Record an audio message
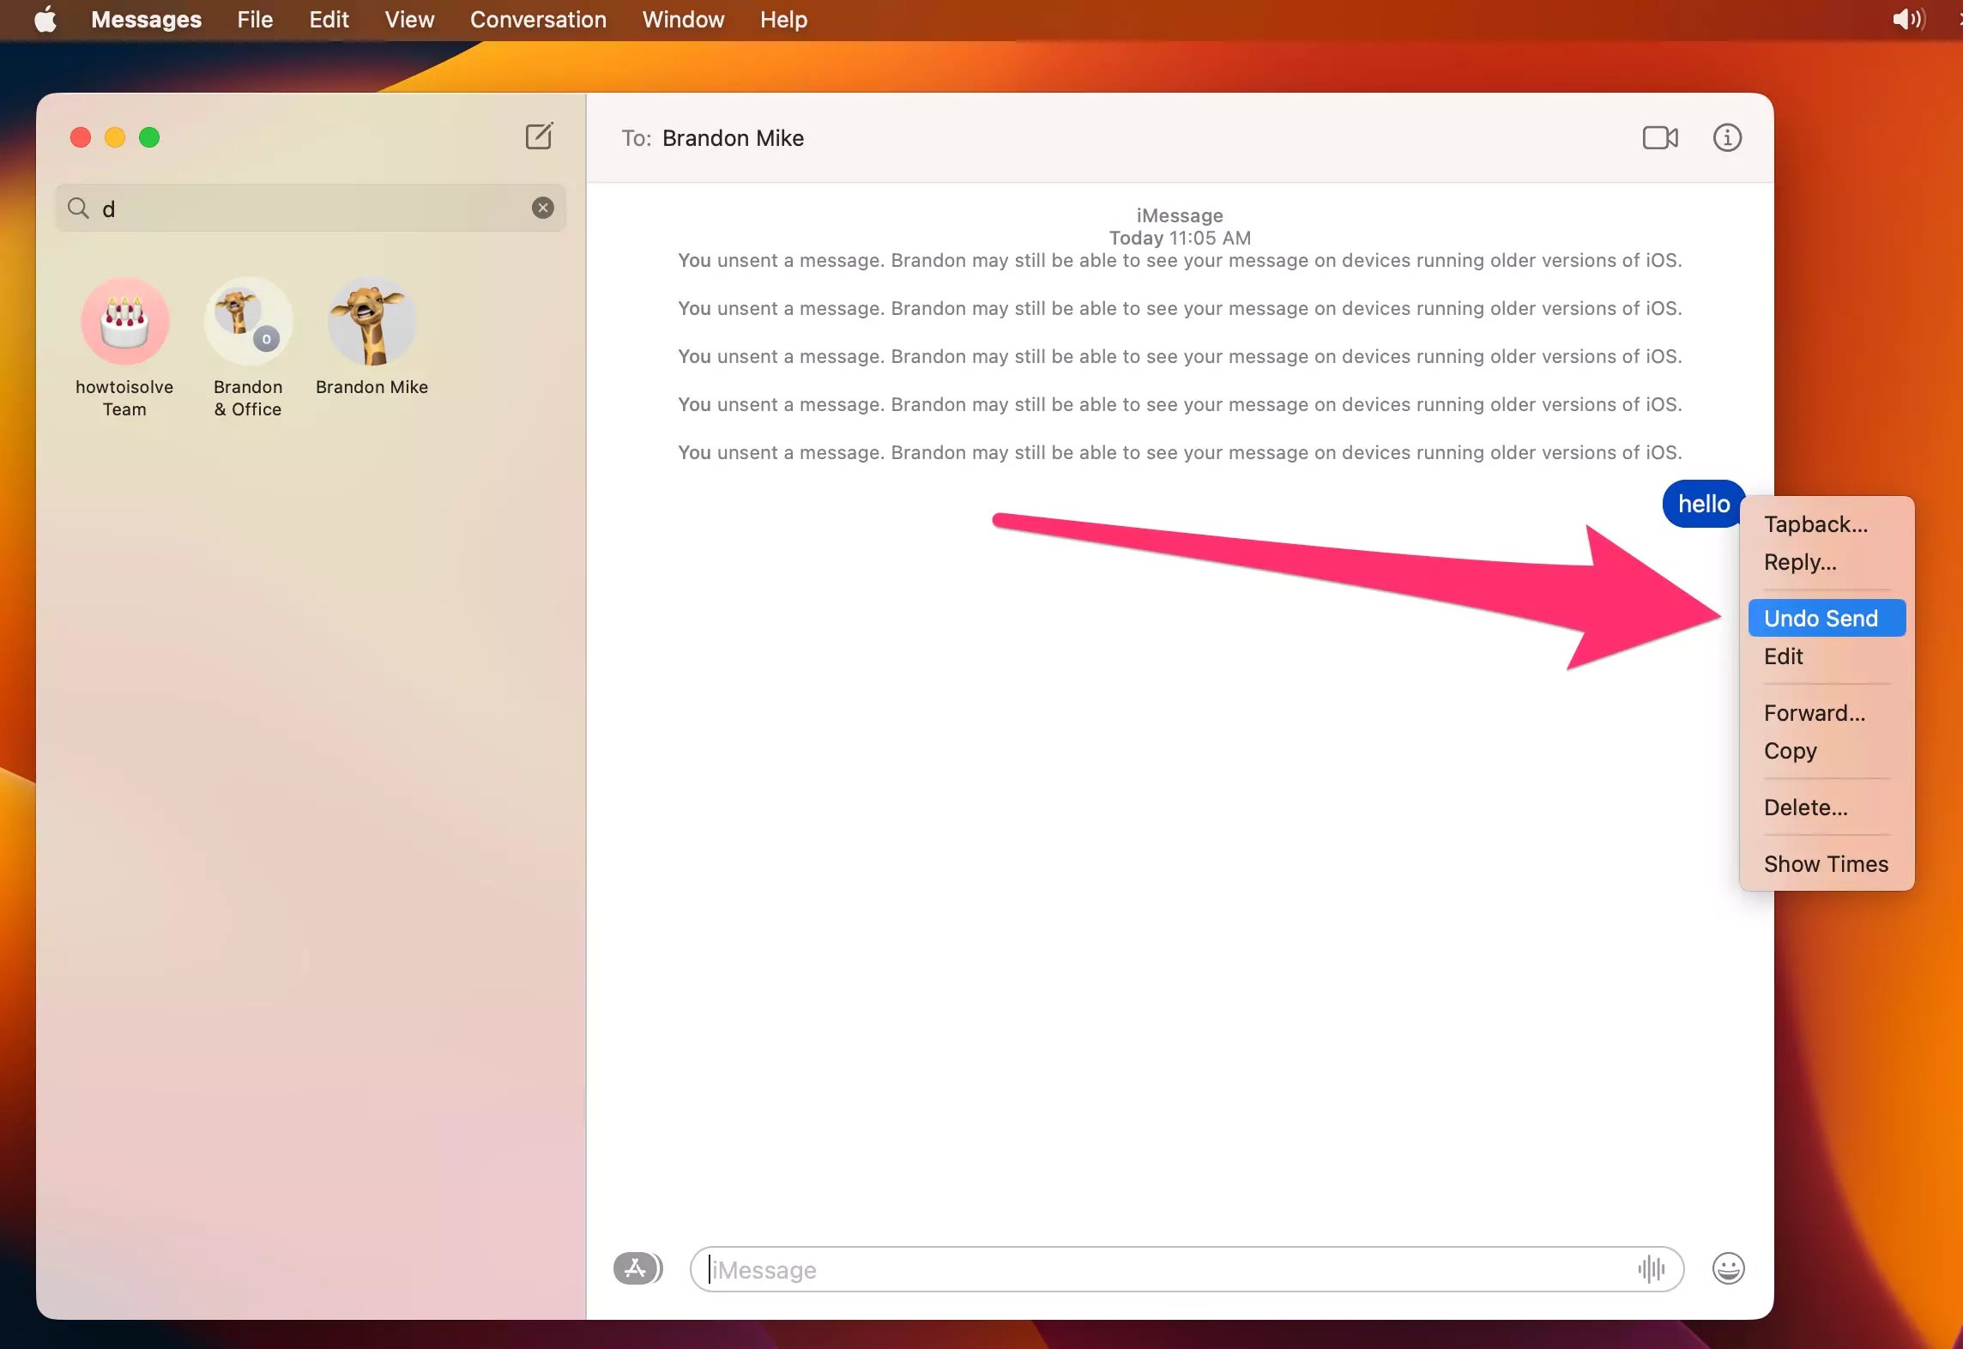Viewport: 1963px width, 1349px height. pyautogui.click(x=1652, y=1269)
